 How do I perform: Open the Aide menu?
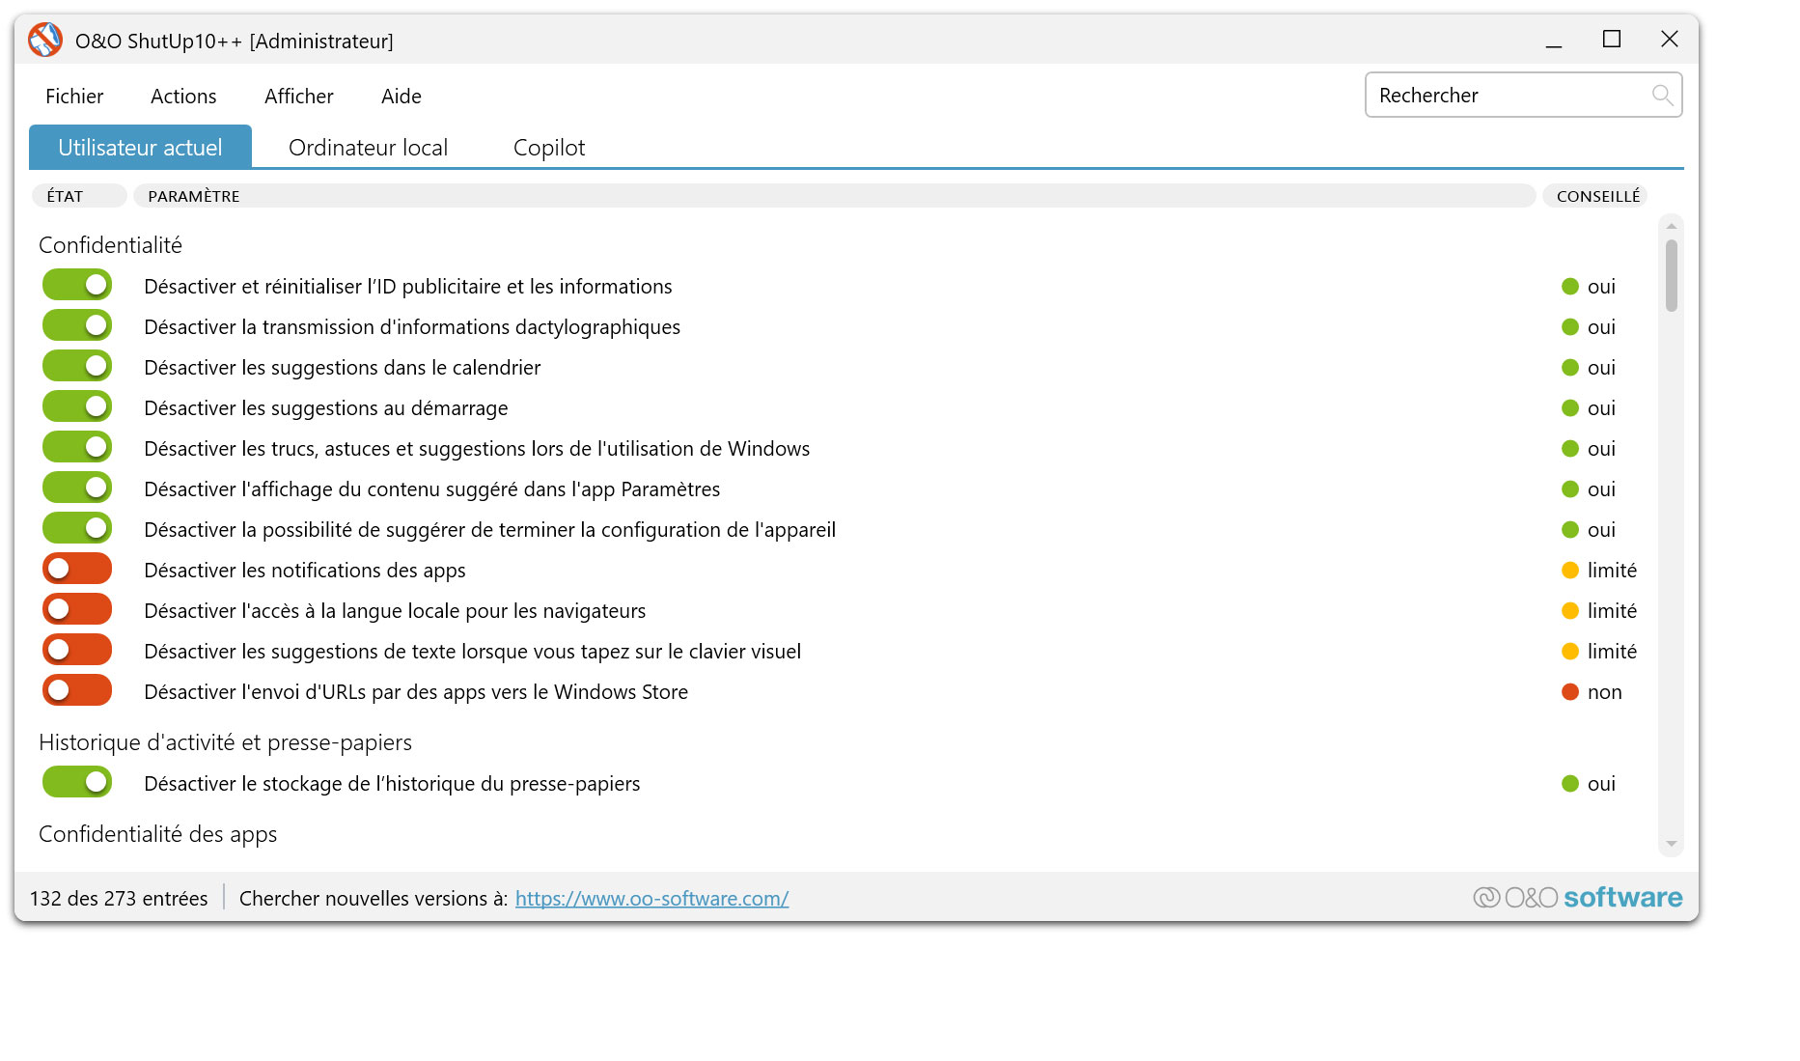401,96
